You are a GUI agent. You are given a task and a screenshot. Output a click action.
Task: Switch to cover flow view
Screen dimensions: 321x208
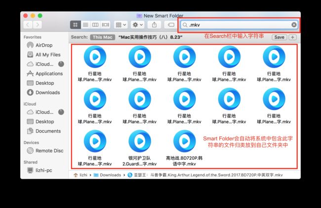click(x=105, y=25)
